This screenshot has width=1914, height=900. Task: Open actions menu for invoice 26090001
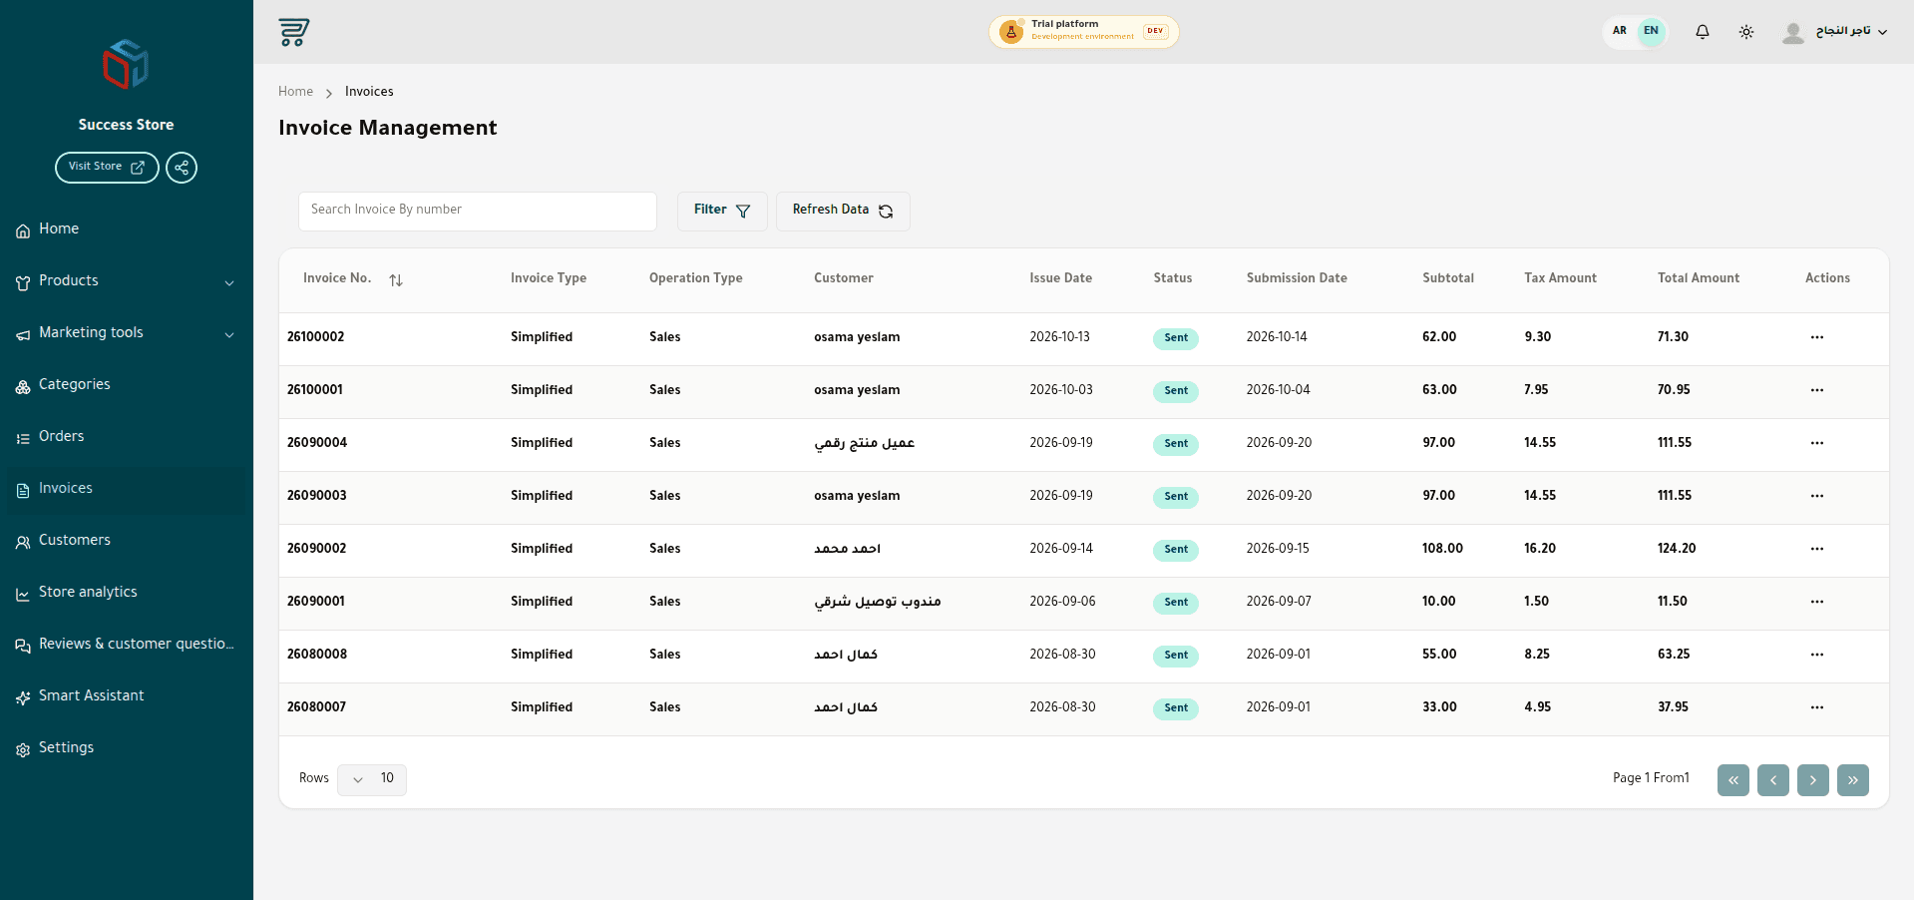(x=1817, y=602)
